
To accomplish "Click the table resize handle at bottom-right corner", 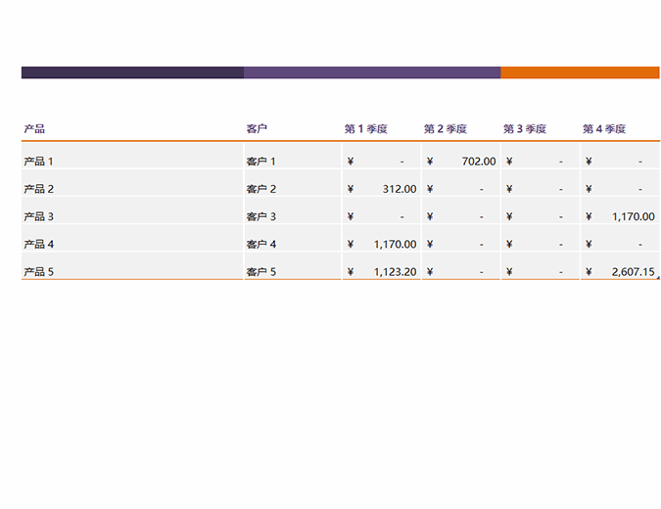I will point(657,279).
